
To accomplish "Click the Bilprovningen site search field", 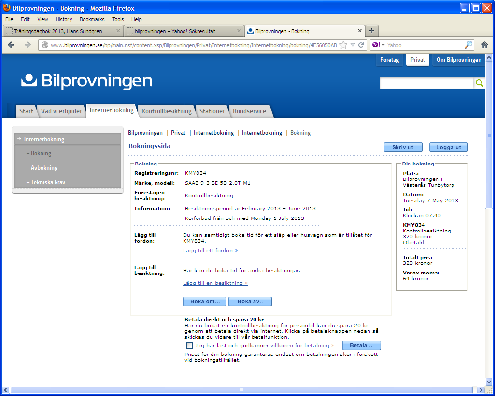I will [426, 83].
